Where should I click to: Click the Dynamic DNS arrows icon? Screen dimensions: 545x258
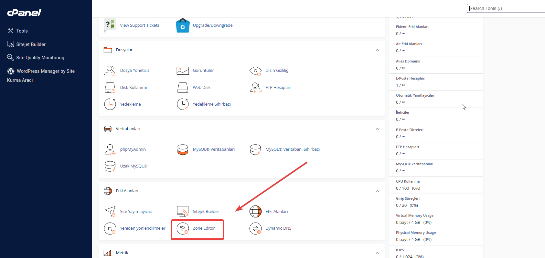[255, 228]
